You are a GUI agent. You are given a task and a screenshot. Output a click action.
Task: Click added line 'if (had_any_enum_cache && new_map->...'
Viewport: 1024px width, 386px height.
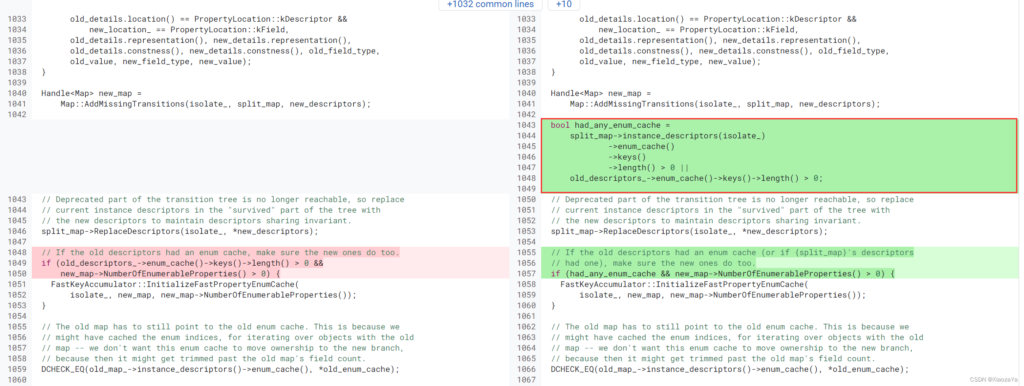point(723,274)
